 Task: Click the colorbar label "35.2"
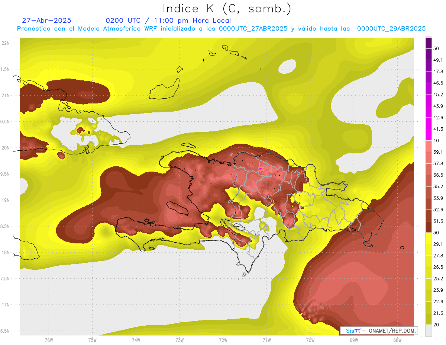(x=438, y=186)
